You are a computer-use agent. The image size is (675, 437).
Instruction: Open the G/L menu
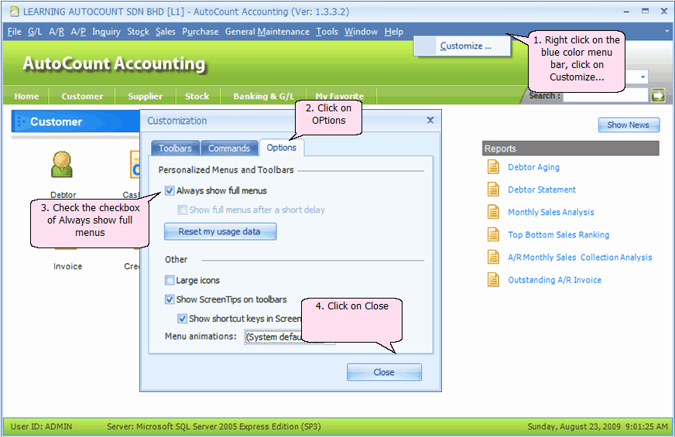pyautogui.click(x=35, y=32)
